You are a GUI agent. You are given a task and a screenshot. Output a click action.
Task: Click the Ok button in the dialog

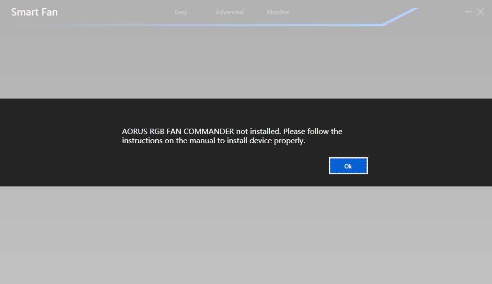(348, 166)
